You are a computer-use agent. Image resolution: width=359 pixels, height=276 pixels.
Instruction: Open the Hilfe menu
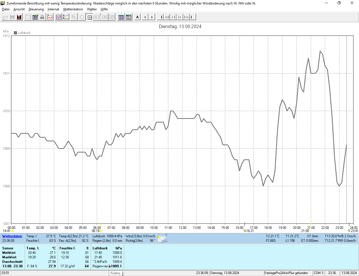point(104,9)
